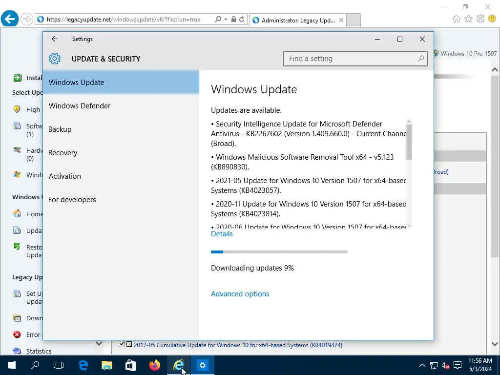Viewport: 500px width, 375px height.
Task: Open the Windows Start menu
Action: [12, 365]
